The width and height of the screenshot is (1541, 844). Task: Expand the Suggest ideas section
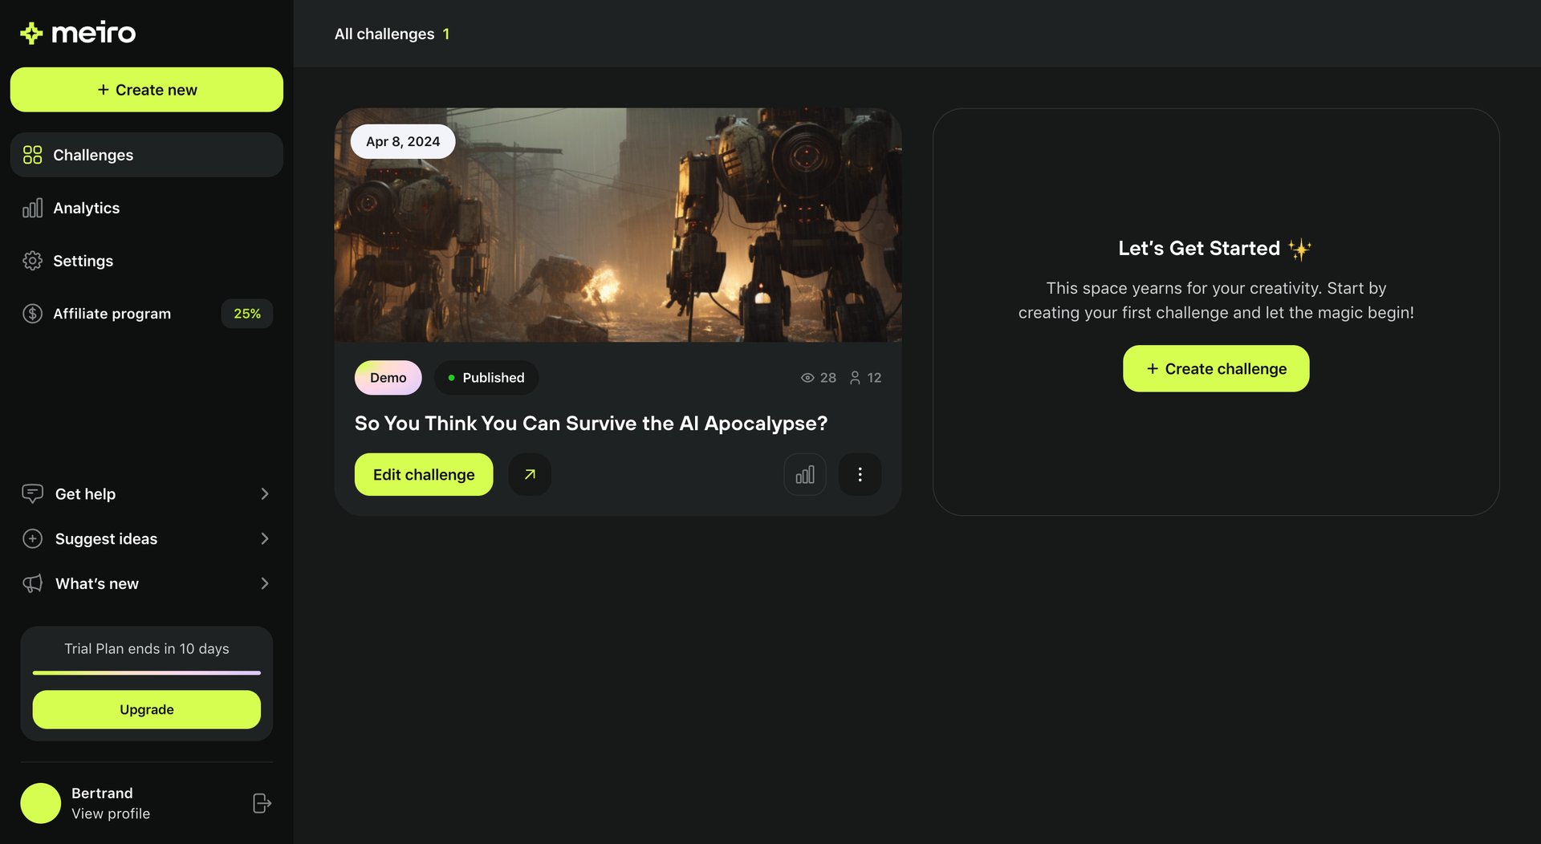pyautogui.click(x=265, y=538)
